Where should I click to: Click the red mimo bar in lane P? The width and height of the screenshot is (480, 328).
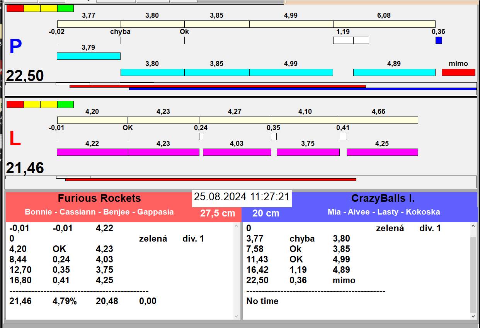458,72
